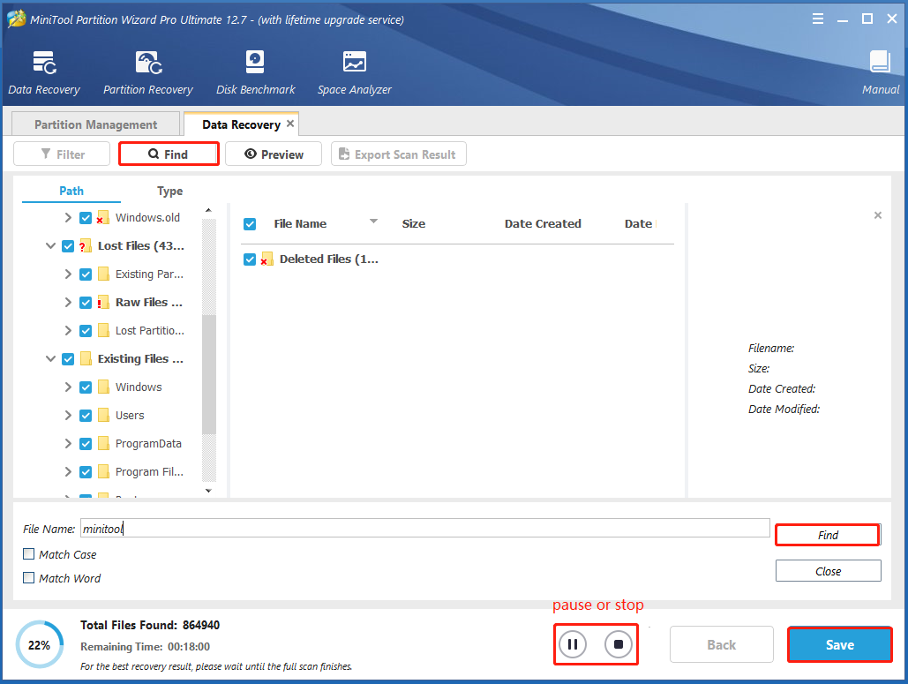Click the ProgramData folder icon
Screen dimensions: 908x684
point(103,444)
